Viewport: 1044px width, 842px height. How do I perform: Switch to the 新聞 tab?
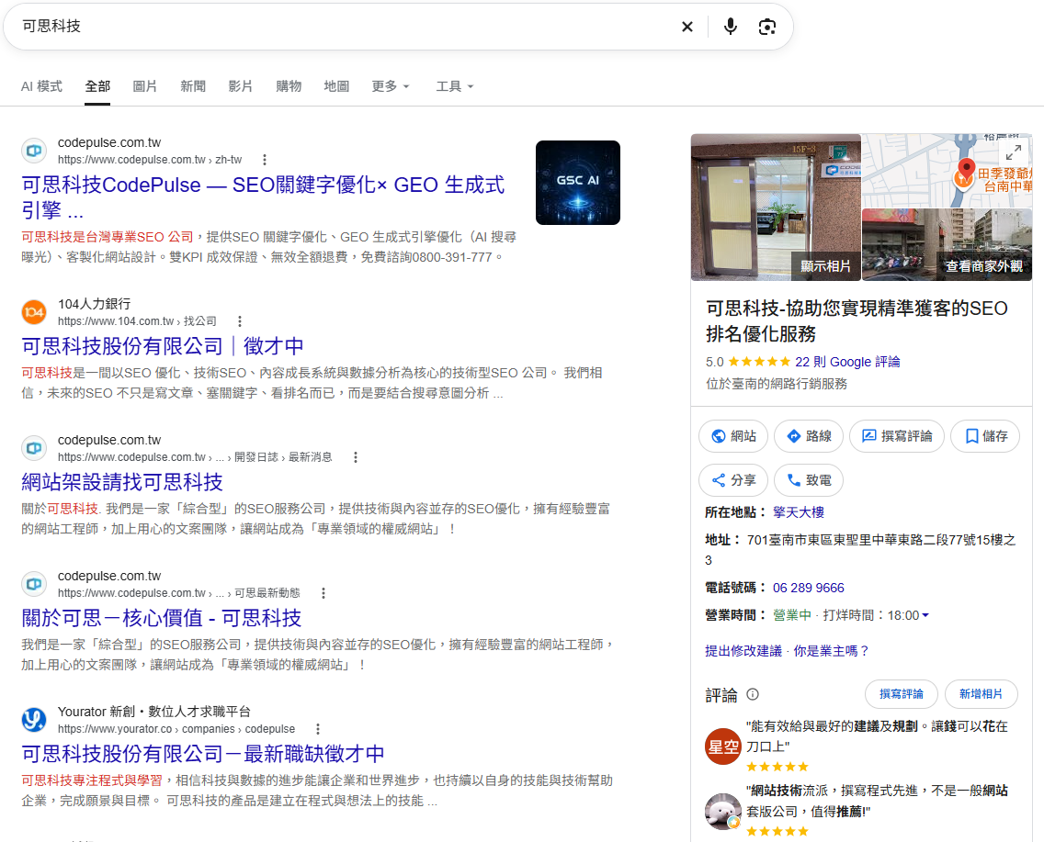193,86
